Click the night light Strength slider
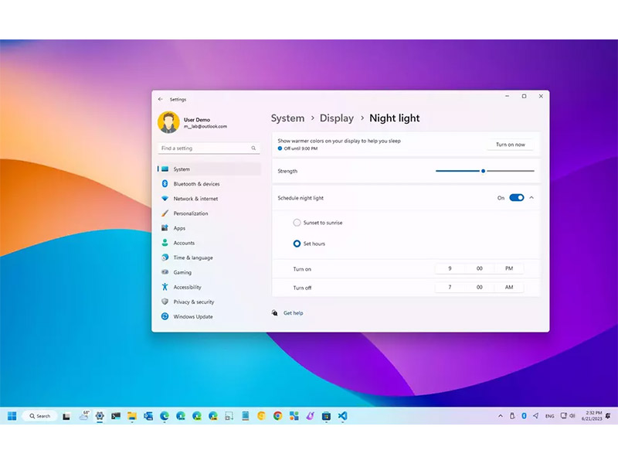This screenshot has height=464, width=618. pyautogui.click(x=485, y=171)
